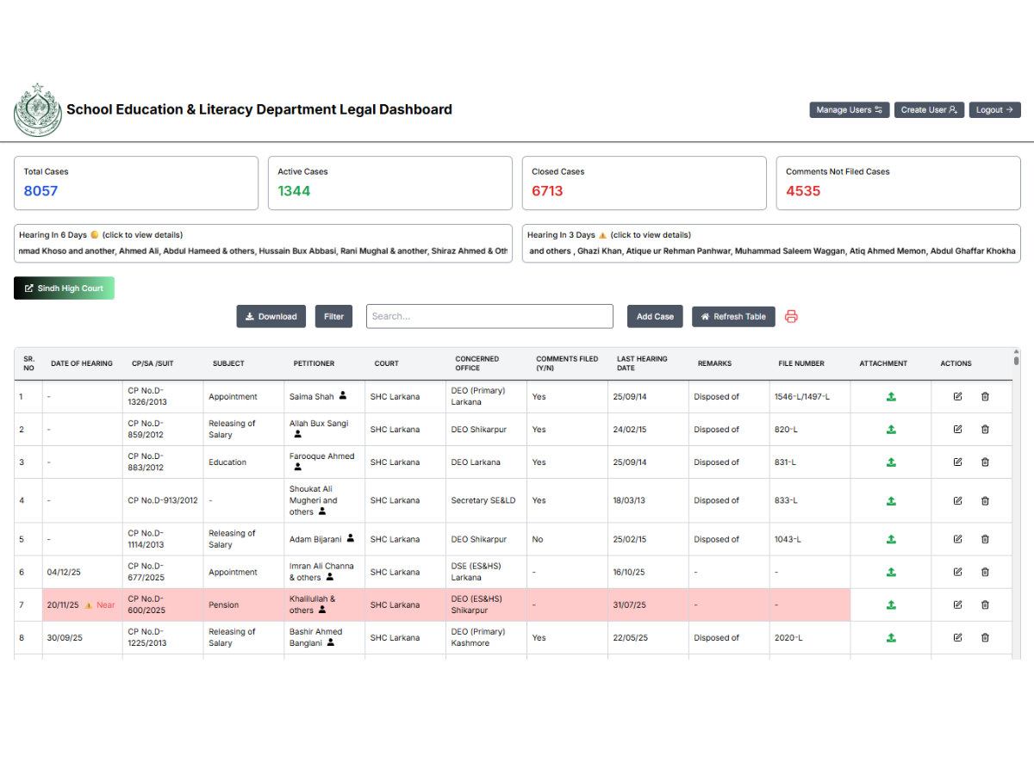Edit the Bashir Ahmed Banglani case record
This screenshot has width=1034, height=775.
(x=957, y=637)
